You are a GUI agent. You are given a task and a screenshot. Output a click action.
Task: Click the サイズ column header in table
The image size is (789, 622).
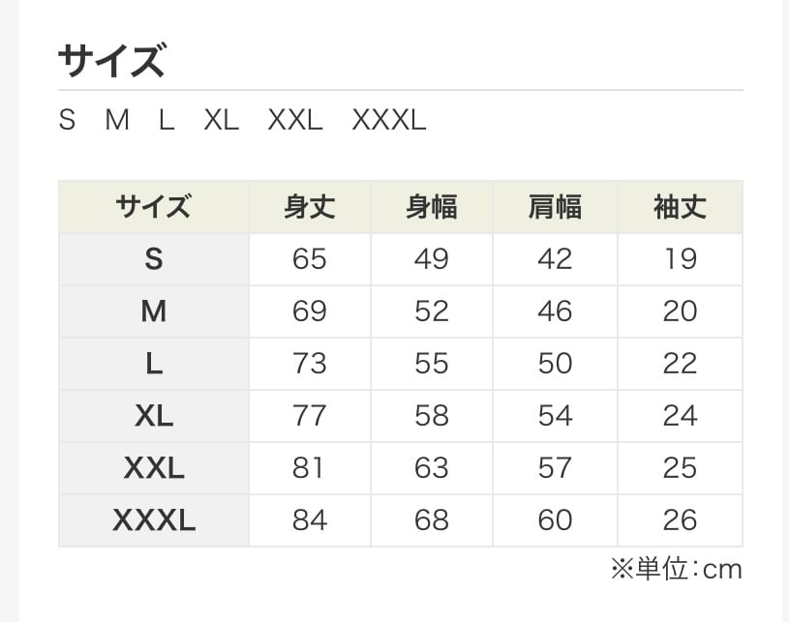click(153, 206)
